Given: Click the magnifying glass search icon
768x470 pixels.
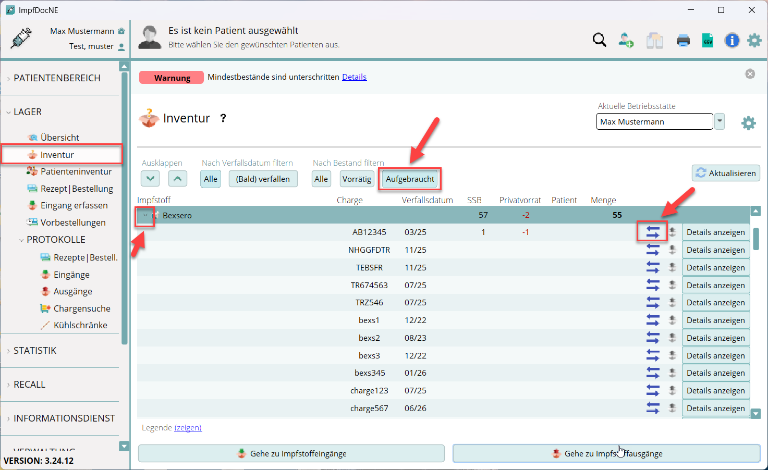Looking at the screenshot, I should click(x=599, y=40).
